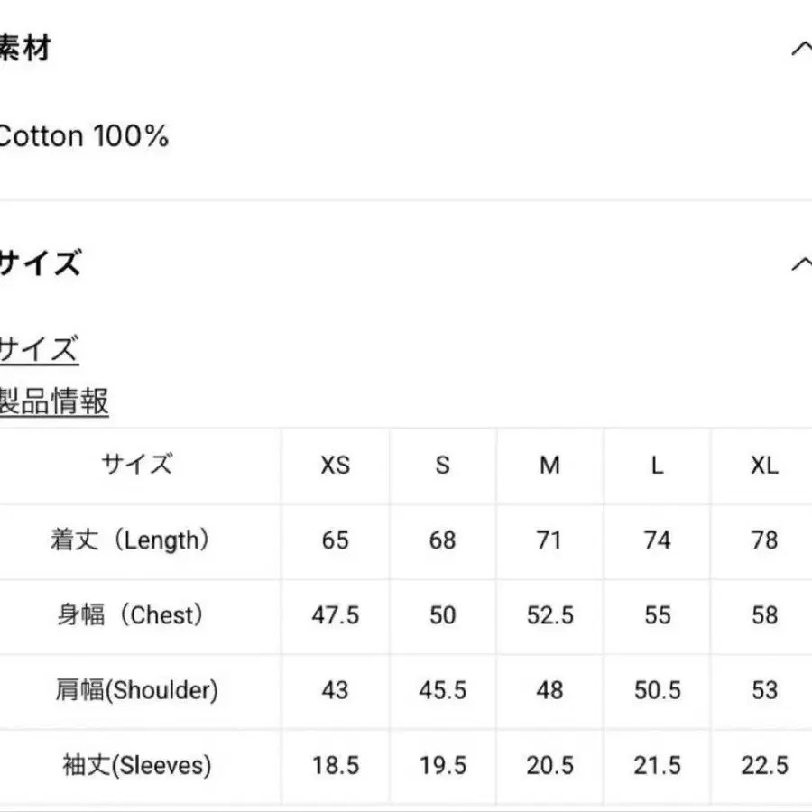The width and height of the screenshot is (812, 812).
Task: Select the 肩幅 (Shoulder) row label
Action: (x=136, y=690)
